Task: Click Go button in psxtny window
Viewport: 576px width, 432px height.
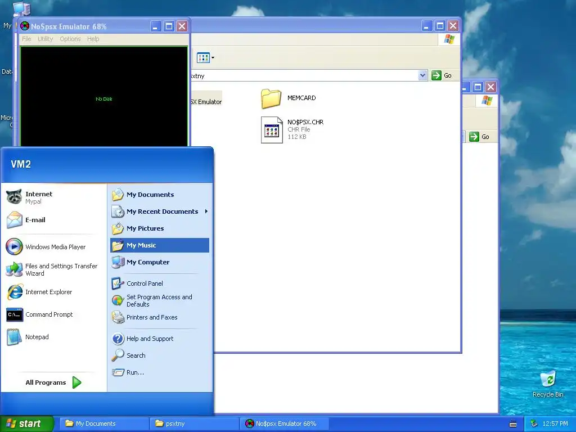Action: pyautogui.click(x=442, y=76)
